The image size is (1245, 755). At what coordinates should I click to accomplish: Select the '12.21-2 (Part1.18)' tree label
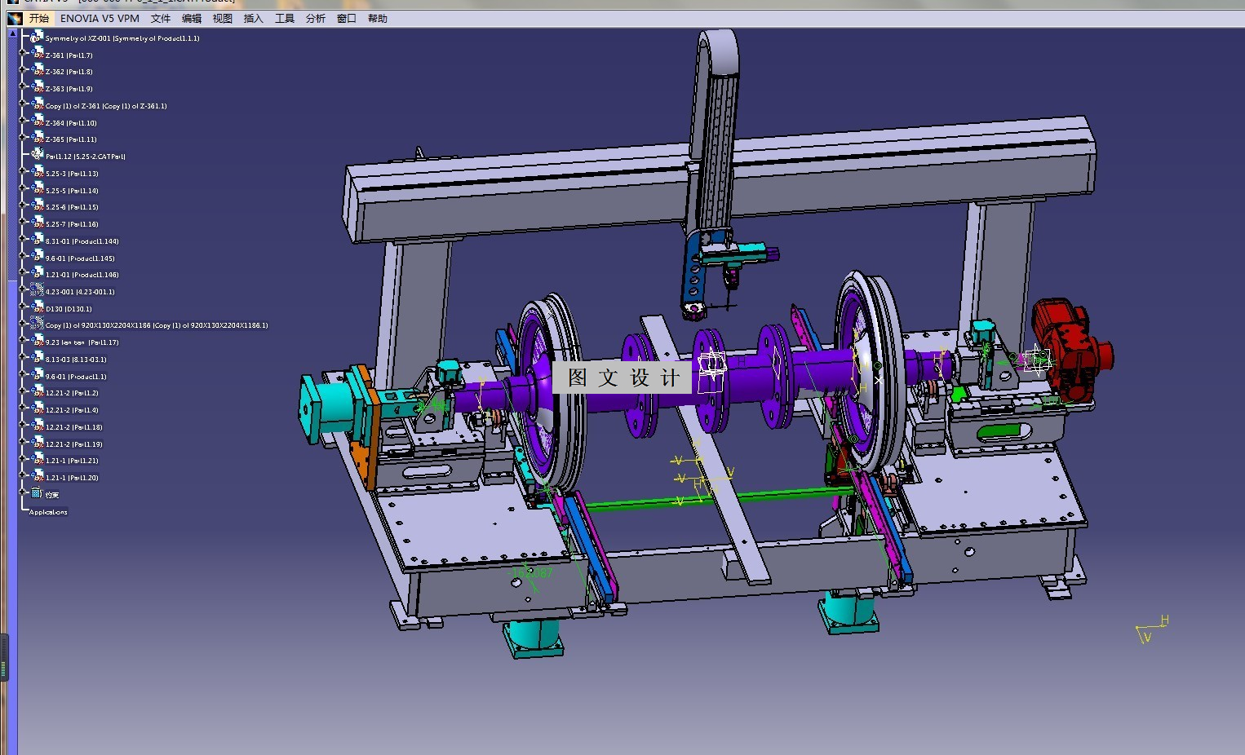(x=74, y=427)
